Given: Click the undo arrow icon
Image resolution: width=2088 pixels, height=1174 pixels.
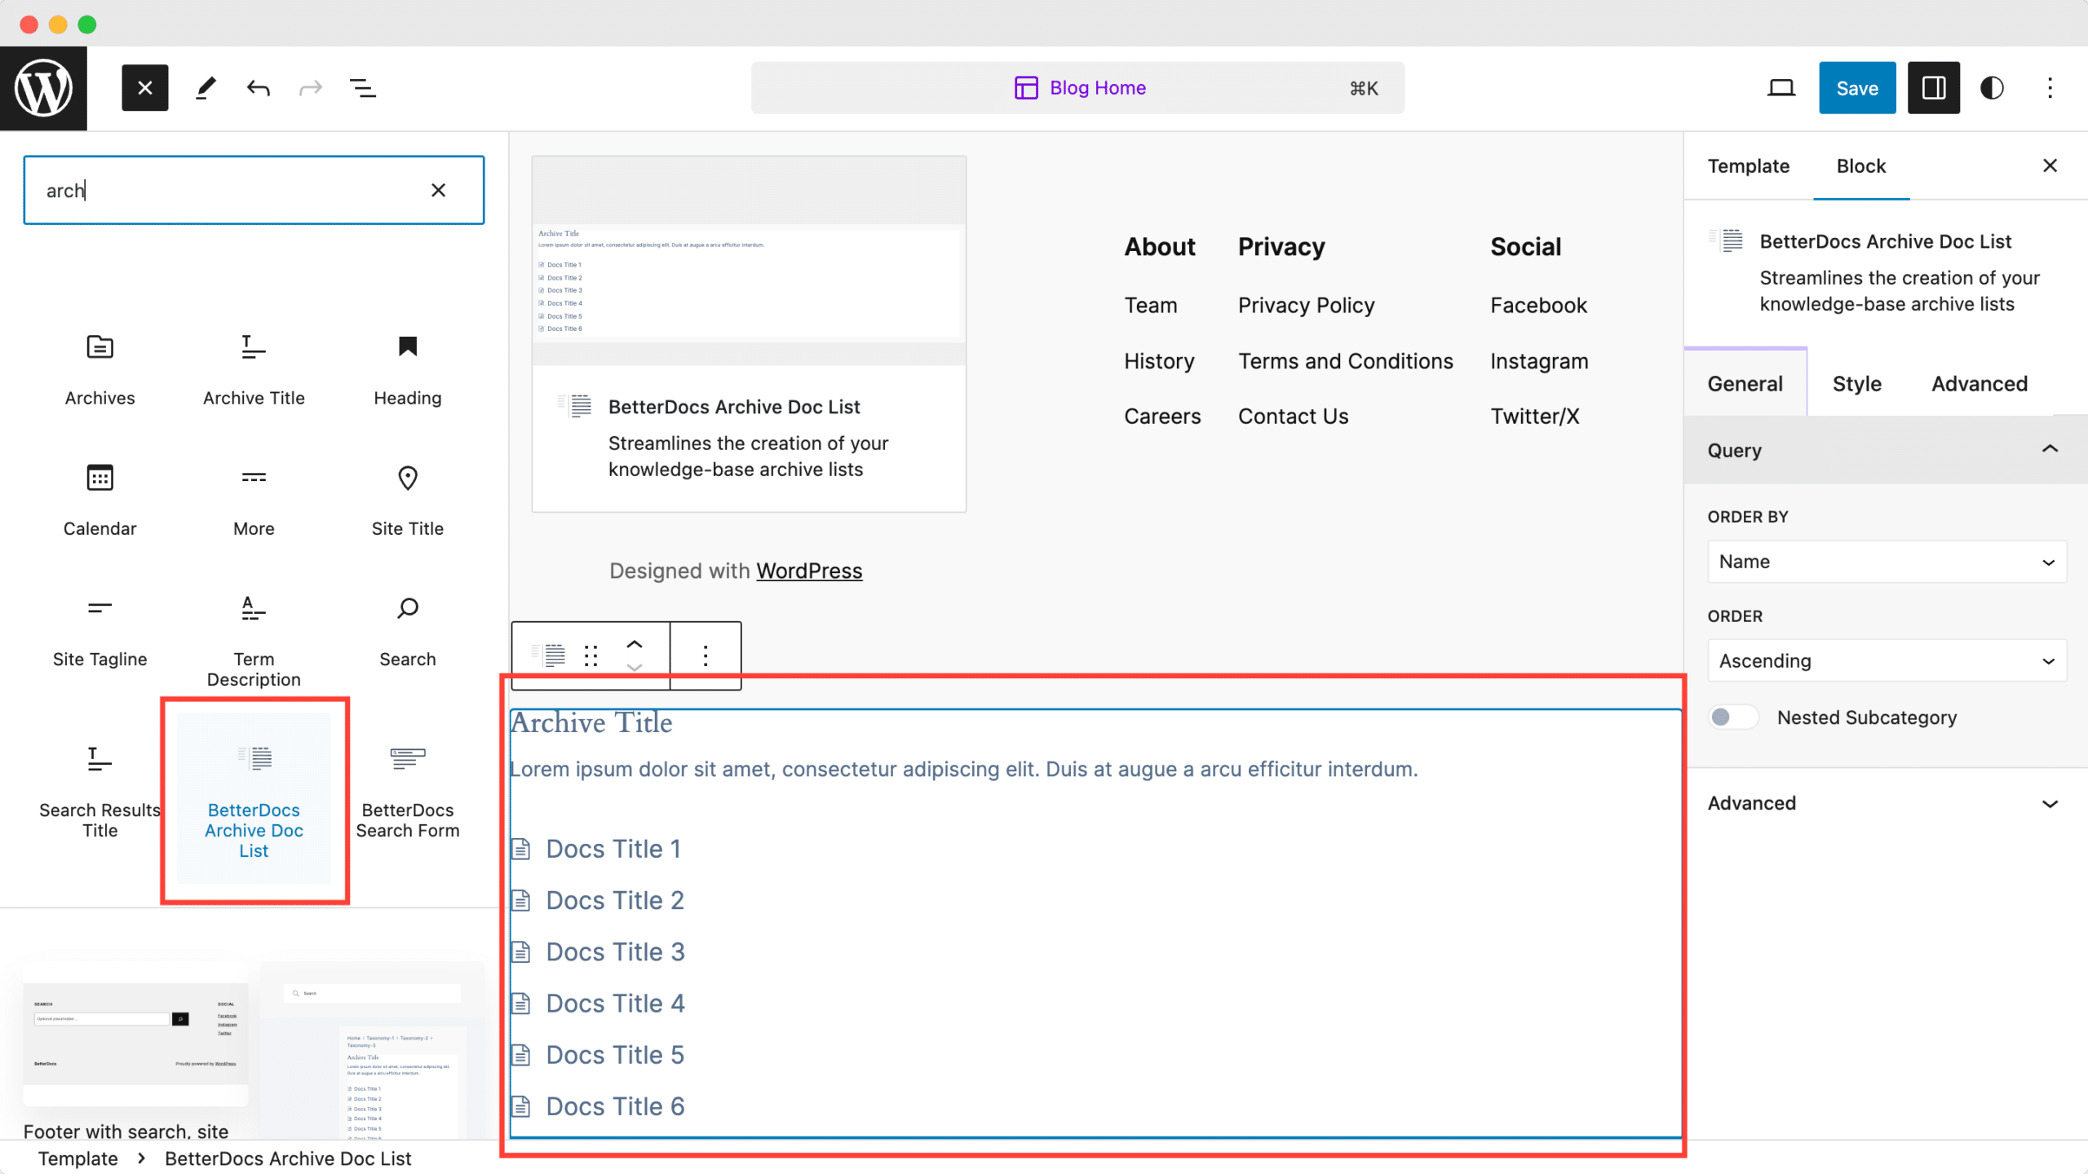Looking at the screenshot, I should click(258, 87).
